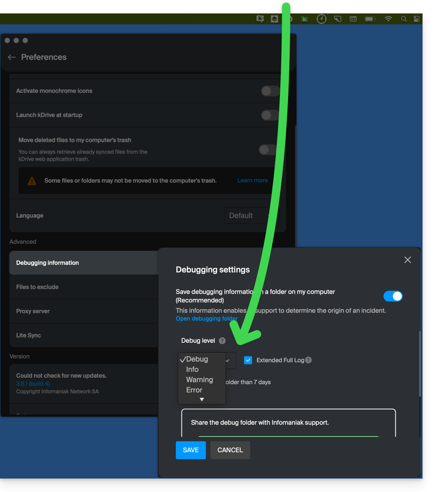Viewport: 436px width, 492px height.
Task: Open Control Center from the menu bar
Action: (x=417, y=19)
